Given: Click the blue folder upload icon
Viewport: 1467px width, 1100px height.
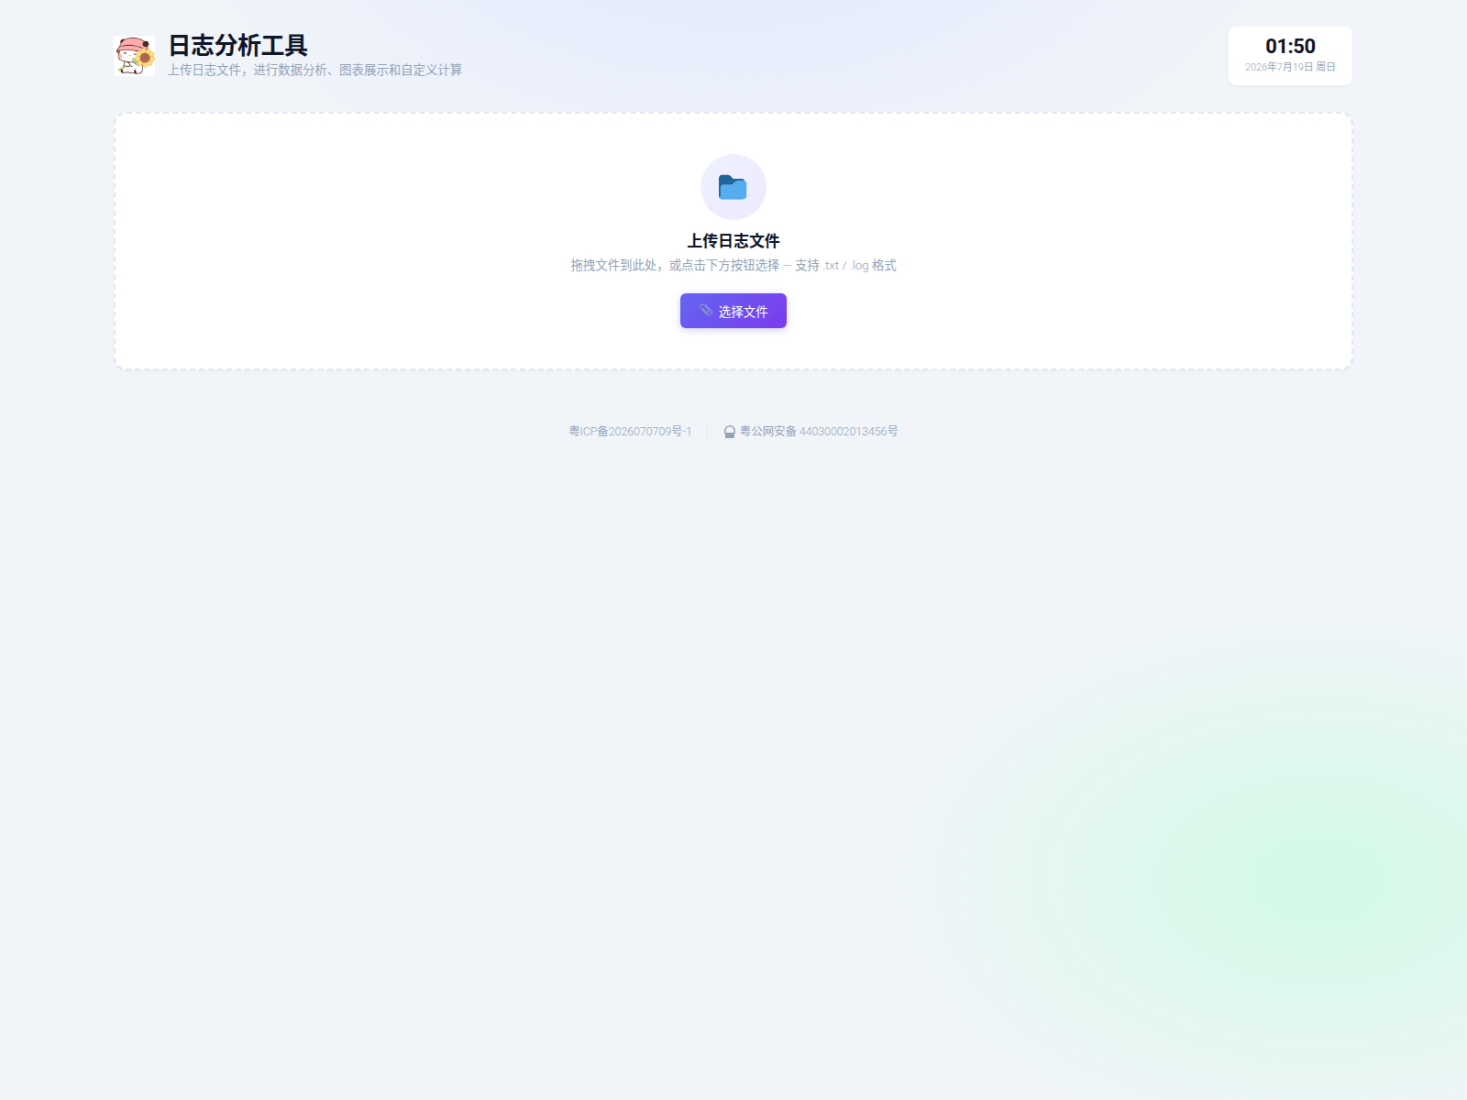Looking at the screenshot, I should (x=733, y=187).
